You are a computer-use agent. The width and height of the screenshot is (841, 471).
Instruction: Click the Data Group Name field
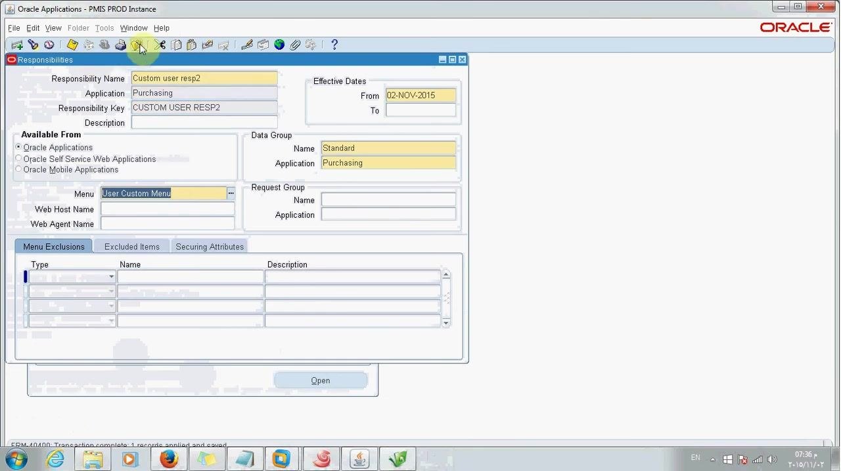388,148
